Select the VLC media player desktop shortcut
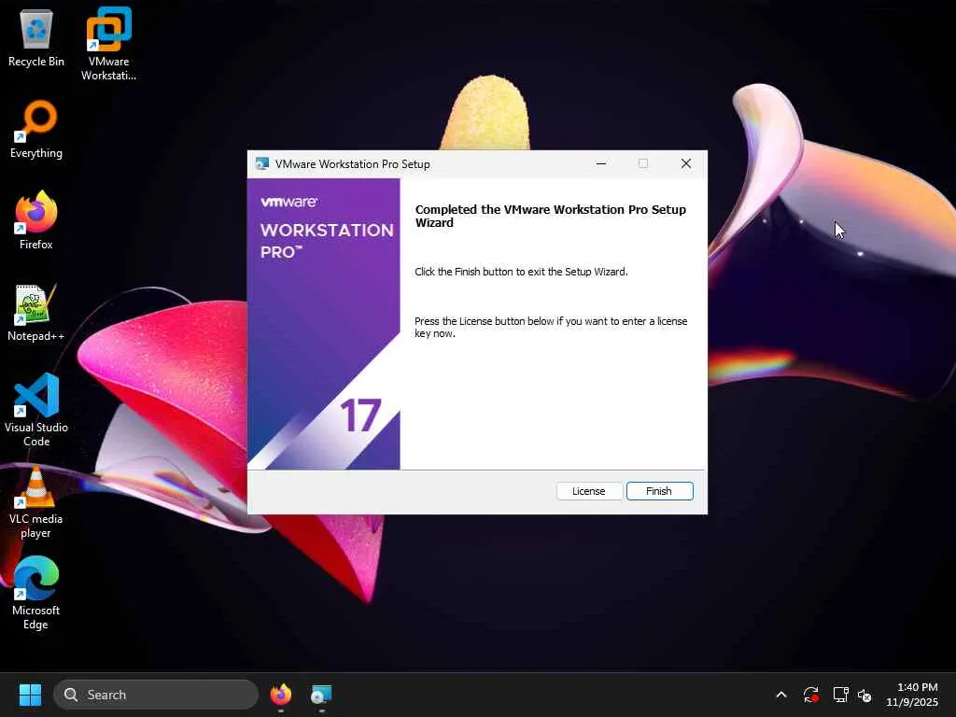 36,502
